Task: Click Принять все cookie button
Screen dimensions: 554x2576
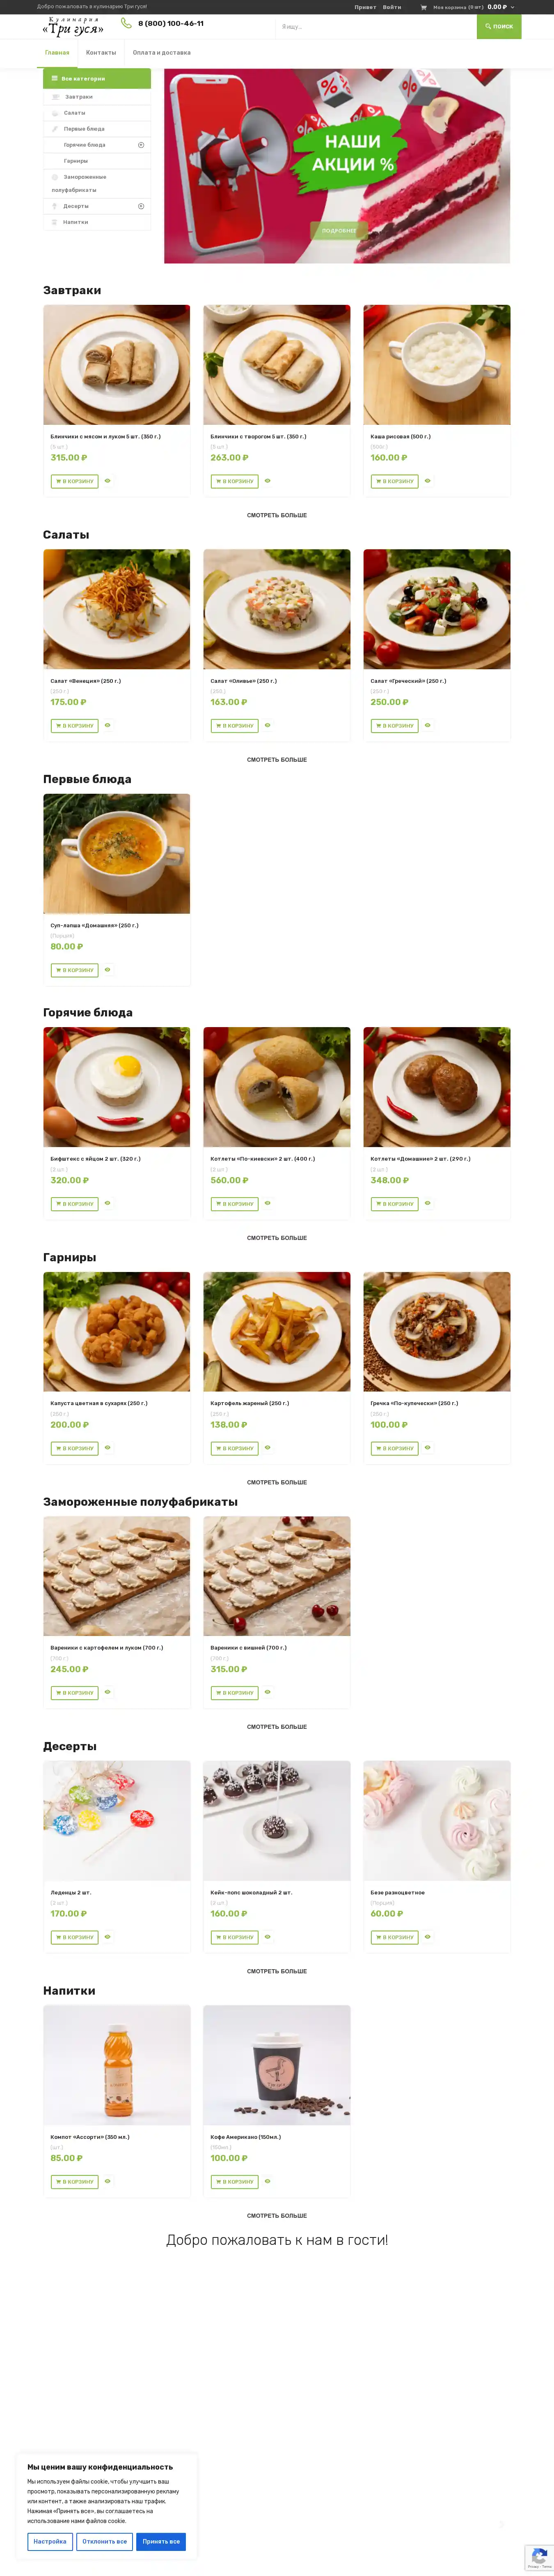Action: [161, 2541]
